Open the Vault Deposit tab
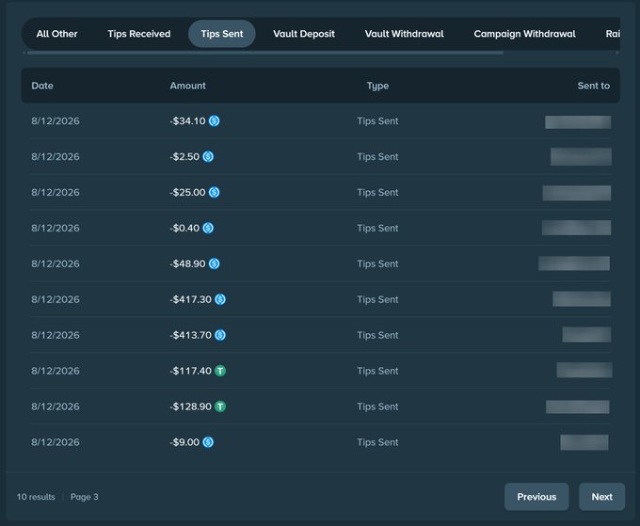640x526 pixels. coord(304,34)
